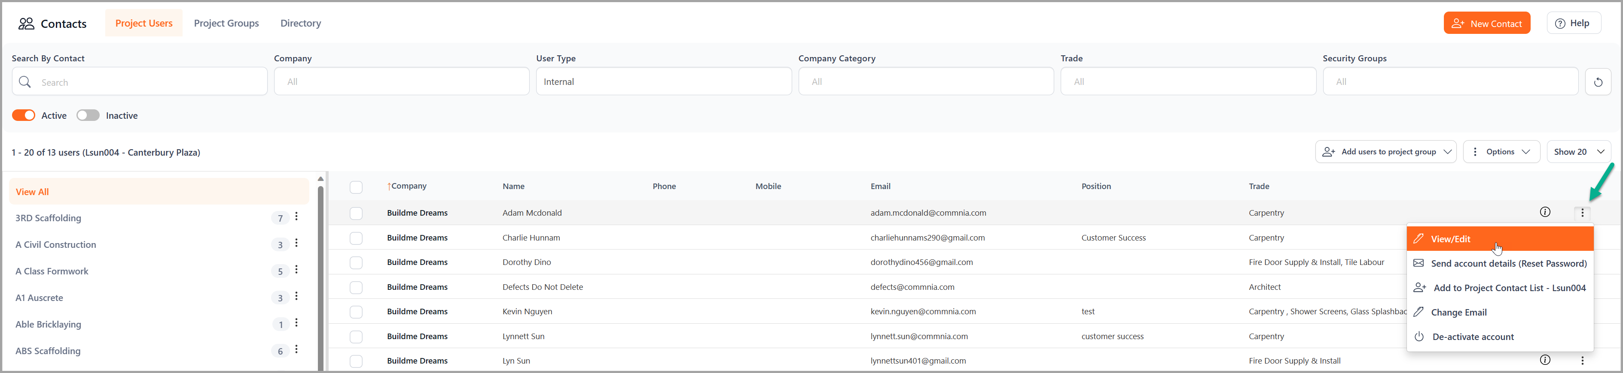
Task: Tick checkbox for Dorothy Dino
Action: click(x=356, y=262)
